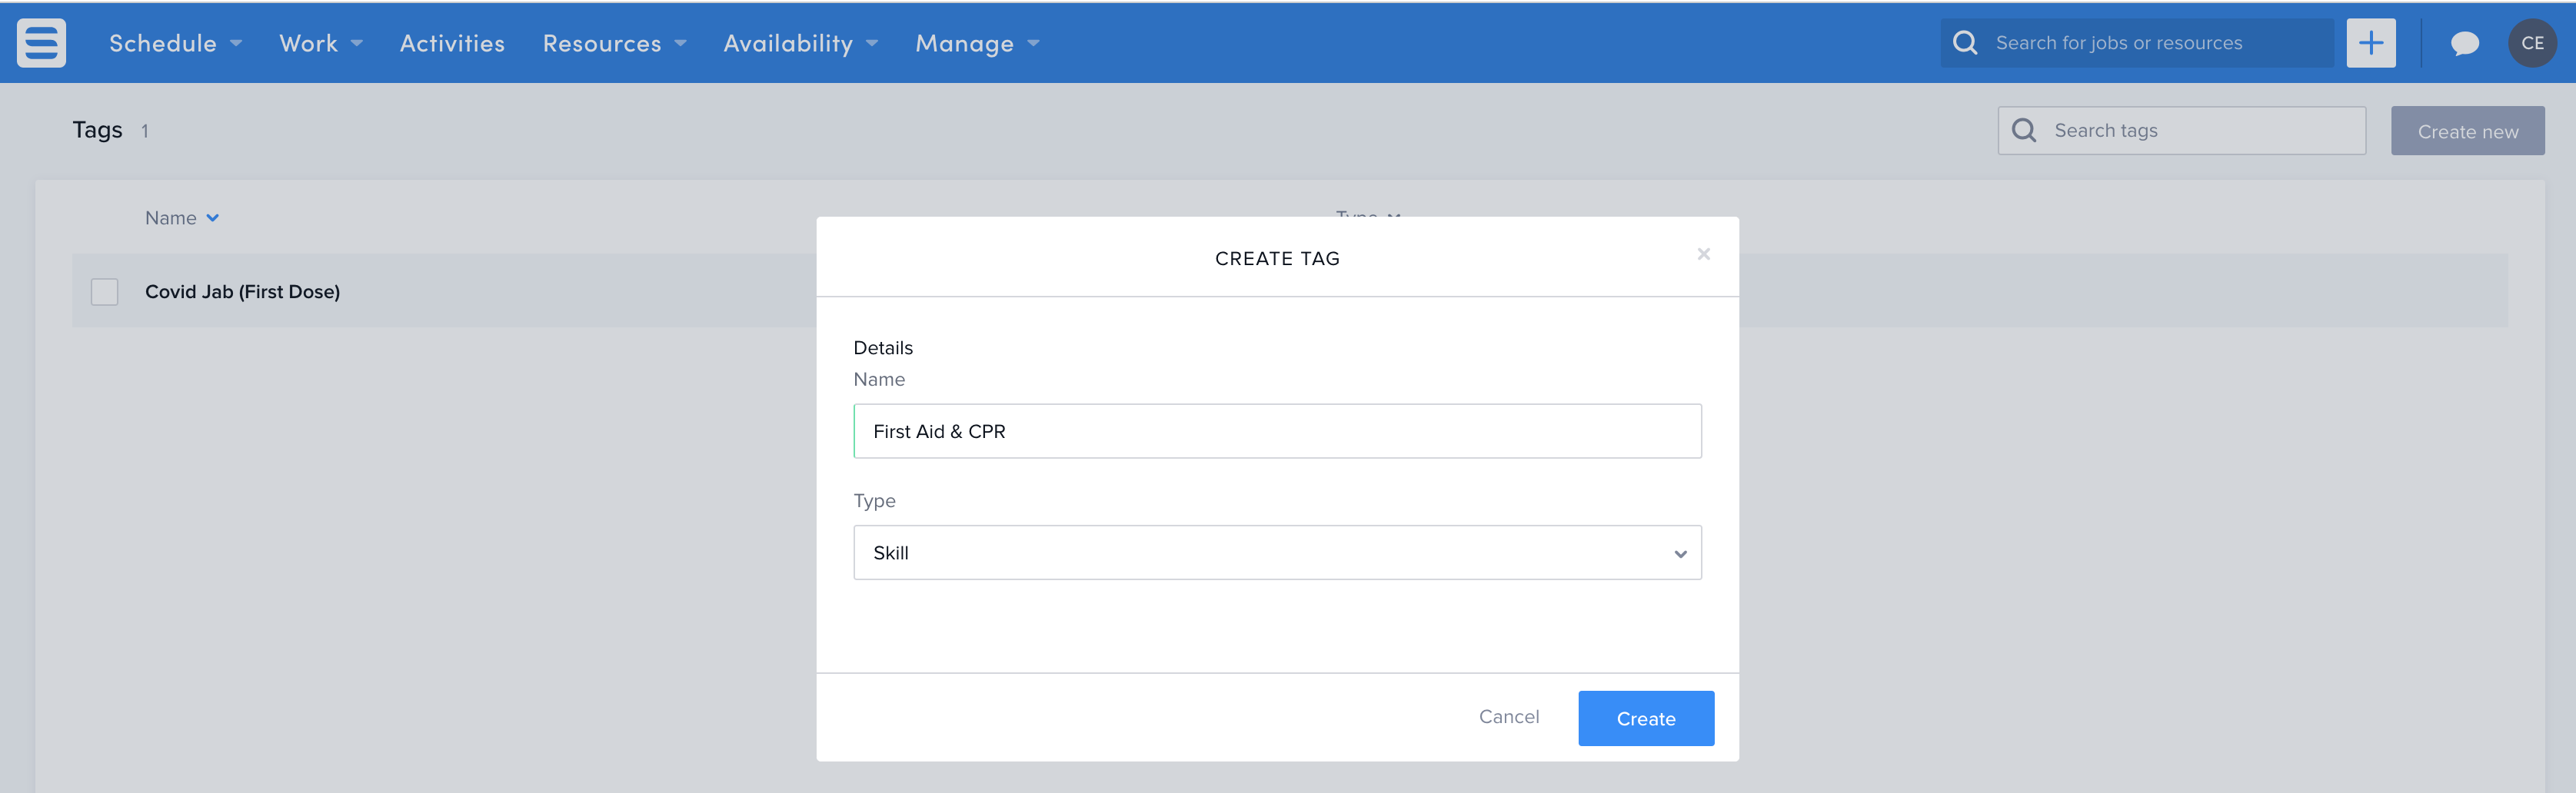Screen dimensions: 2576x793
Task: Open the Work menu
Action: click(320, 43)
